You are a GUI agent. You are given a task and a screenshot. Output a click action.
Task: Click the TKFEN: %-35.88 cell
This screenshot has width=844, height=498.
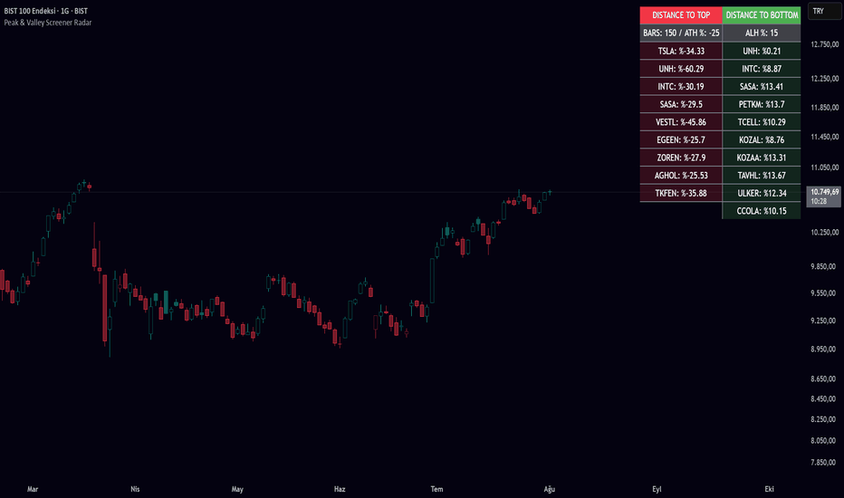click(681, 193)
